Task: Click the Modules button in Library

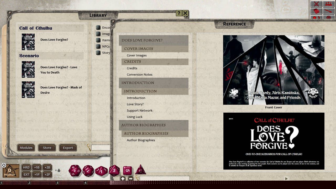Action: (x=26, y=148)
